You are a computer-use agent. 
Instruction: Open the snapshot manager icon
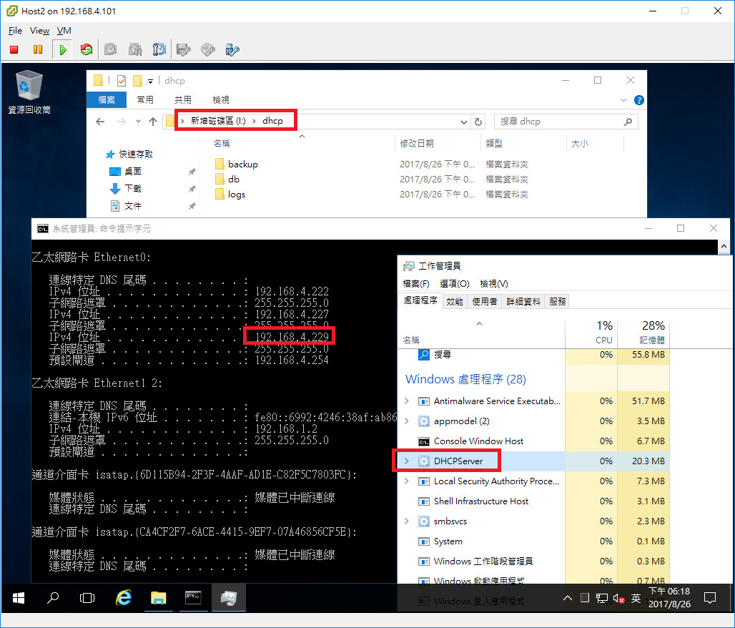pyautogui.click(x=159, y=49)
